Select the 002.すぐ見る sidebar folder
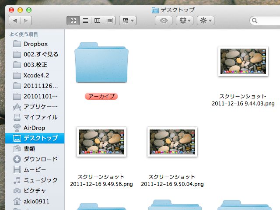280x210 pixels. point(35,54)
